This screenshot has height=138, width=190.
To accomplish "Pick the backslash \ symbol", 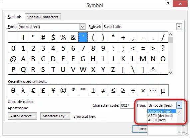I will tap(133, 69).
